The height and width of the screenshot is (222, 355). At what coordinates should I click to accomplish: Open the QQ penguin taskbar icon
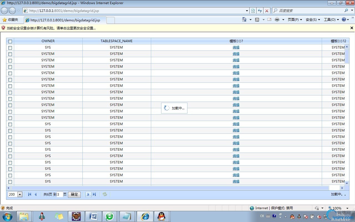tap(161, 216)
